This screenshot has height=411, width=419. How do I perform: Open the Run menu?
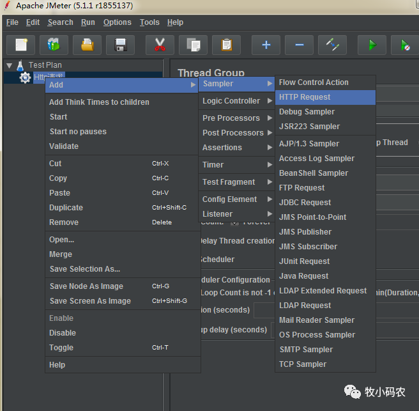pyautogui.click(x=88, y=22)
